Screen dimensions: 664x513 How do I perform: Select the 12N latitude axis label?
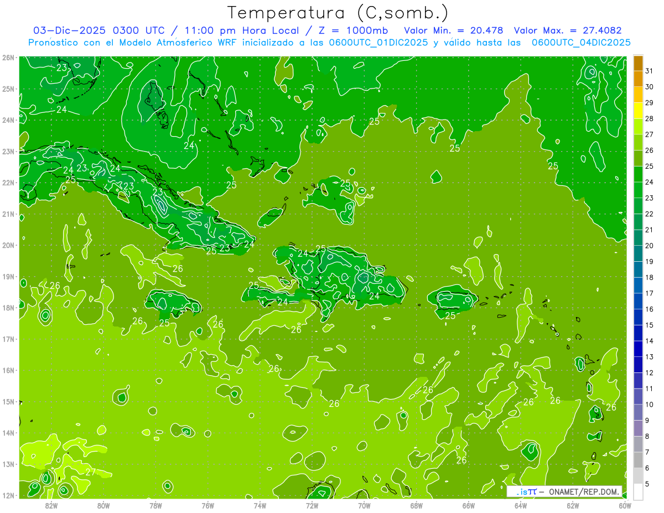8,495
